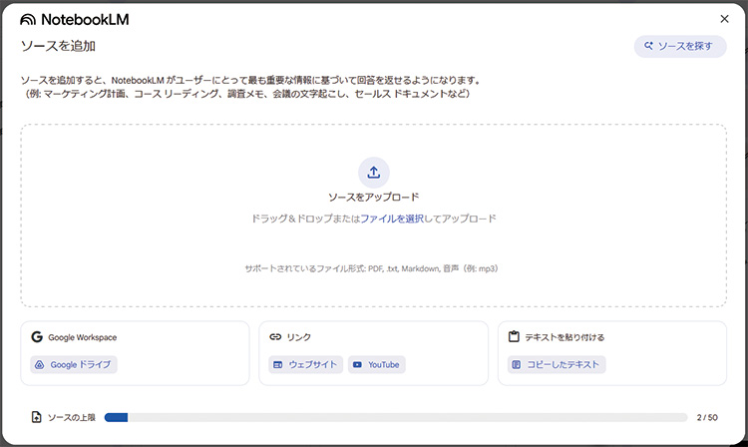The width and height of the screenshot is (748, 447).
Task: Click the source limit progress bar
Action: coord(395,417)
